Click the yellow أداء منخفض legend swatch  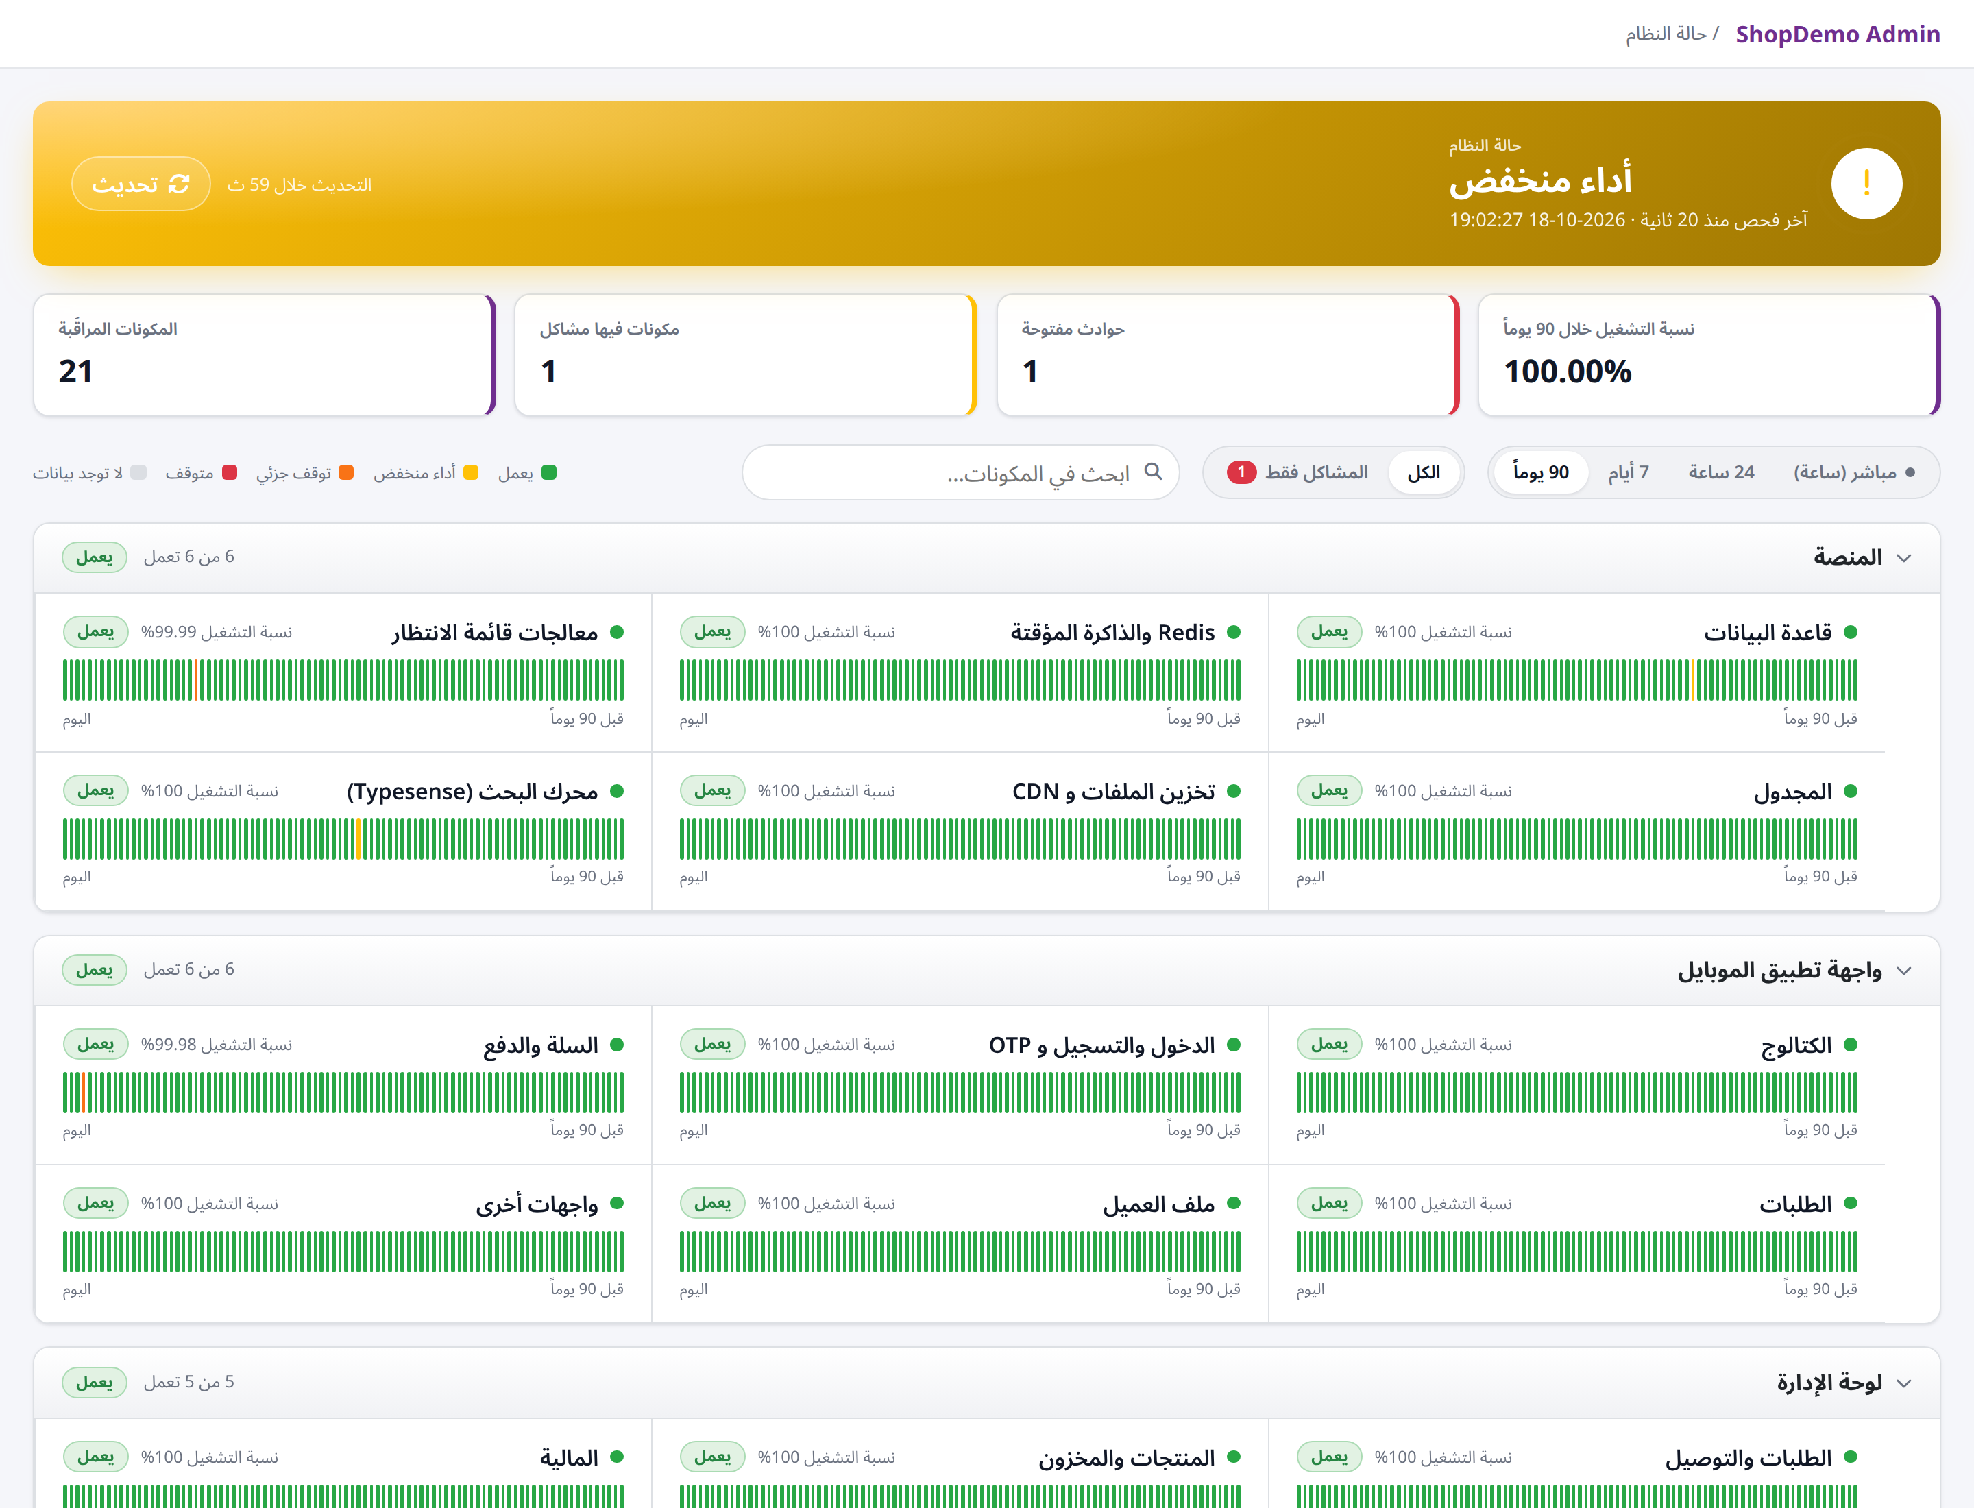click(x=470, y=472)
